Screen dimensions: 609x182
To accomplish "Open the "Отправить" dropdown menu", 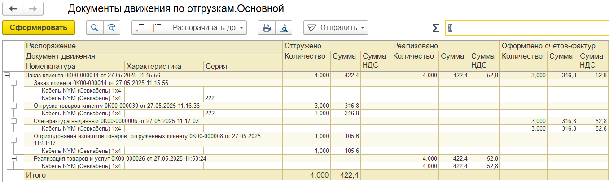I will point(336,28).
